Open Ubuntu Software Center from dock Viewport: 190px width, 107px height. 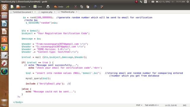click(4, 40)
